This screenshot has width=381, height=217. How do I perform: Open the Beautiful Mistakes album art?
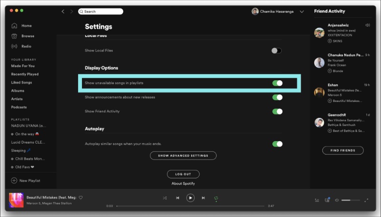(16, 200)
